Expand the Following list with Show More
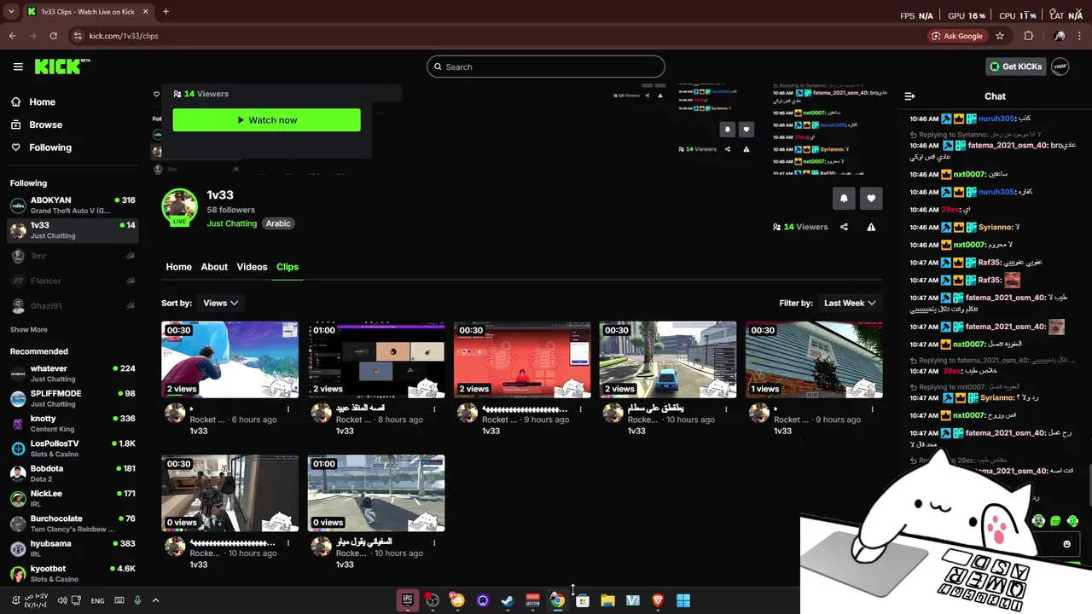Screen dimensions: 1092x614 coord(29,329)
